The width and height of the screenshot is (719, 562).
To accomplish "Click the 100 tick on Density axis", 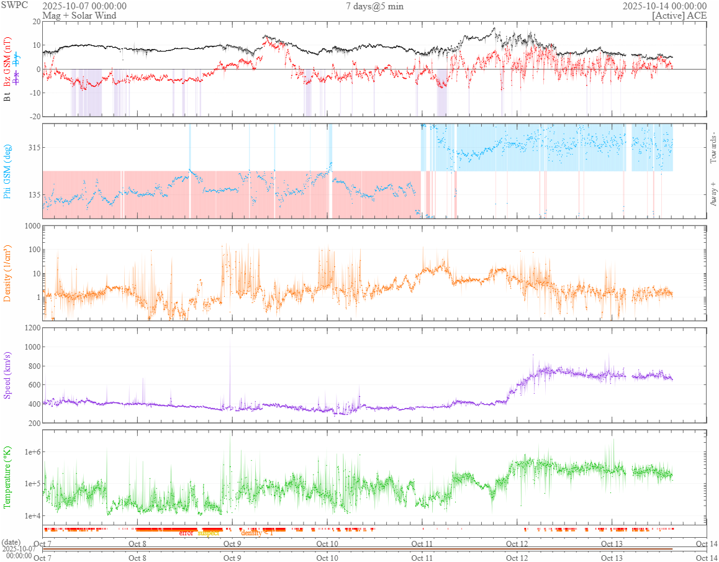I will [x=34, y=250].
